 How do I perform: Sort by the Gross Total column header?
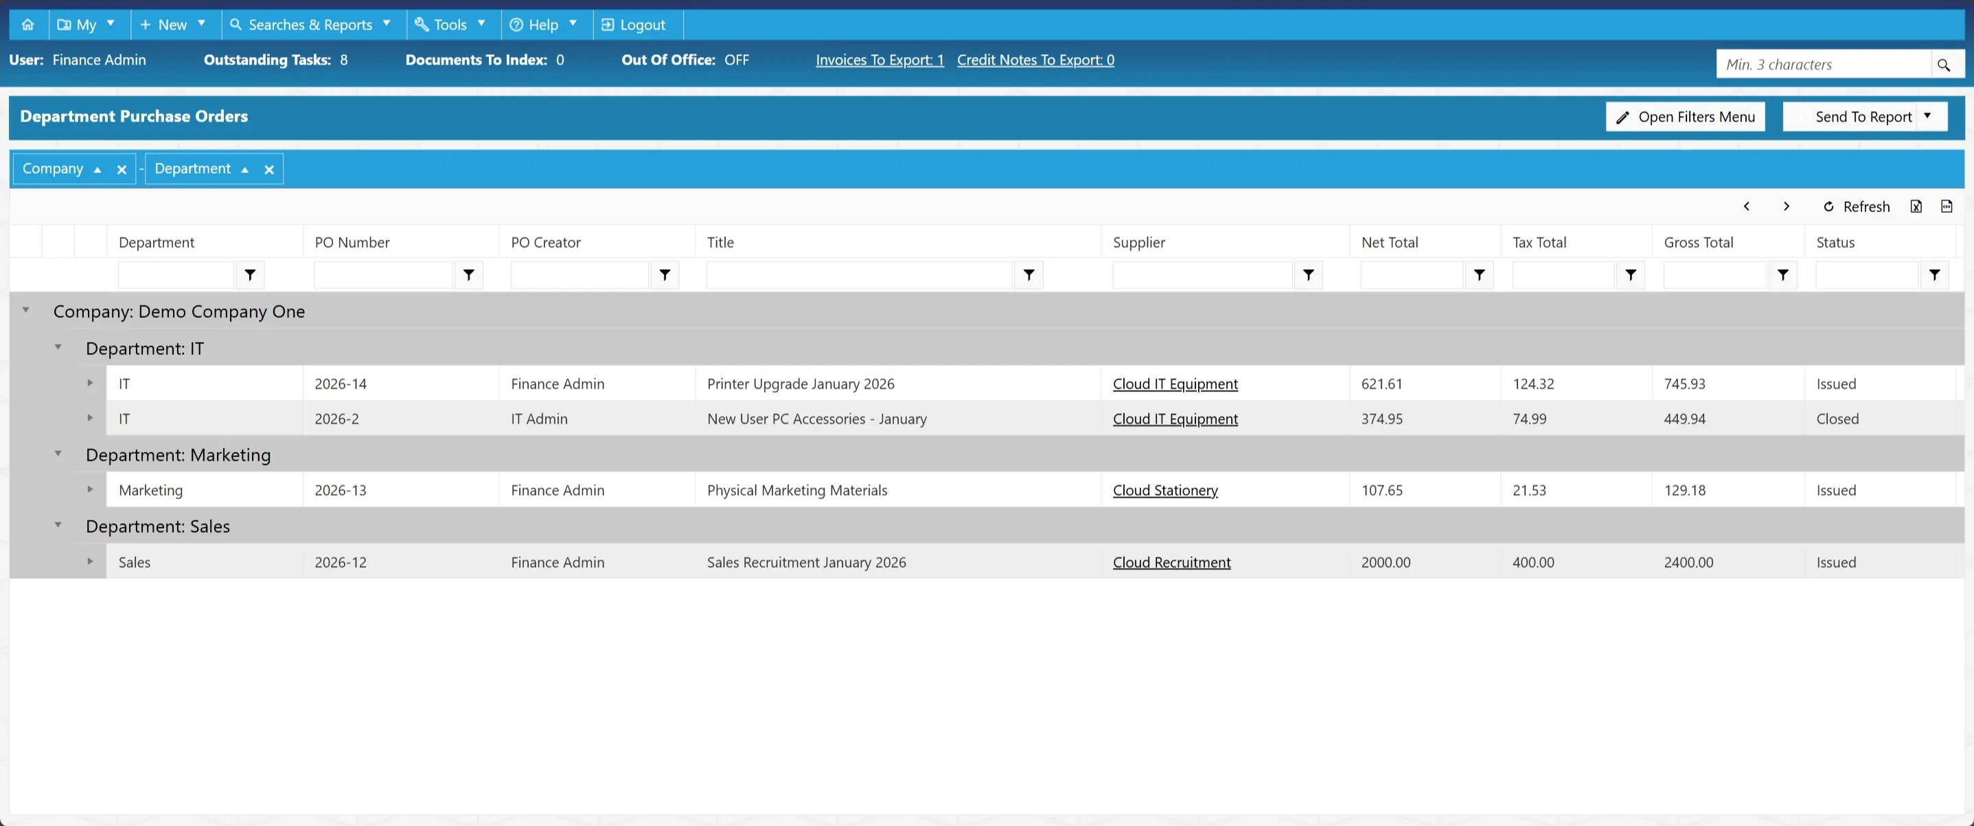click(x=1698, y=242)
